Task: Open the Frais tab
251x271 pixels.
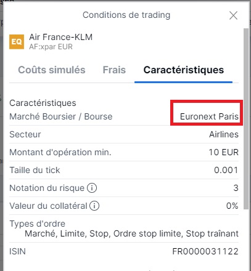Action: pos(114,70)
